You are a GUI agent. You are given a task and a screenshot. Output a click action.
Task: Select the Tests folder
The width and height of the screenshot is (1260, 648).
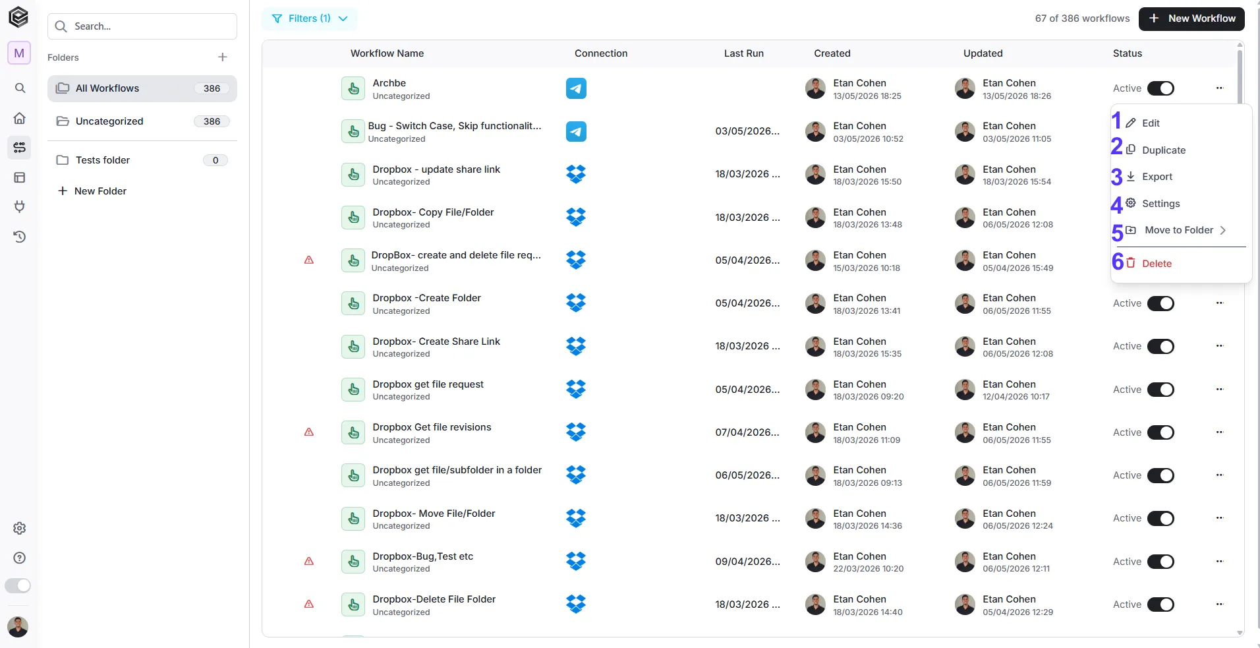tap(142, 160)
